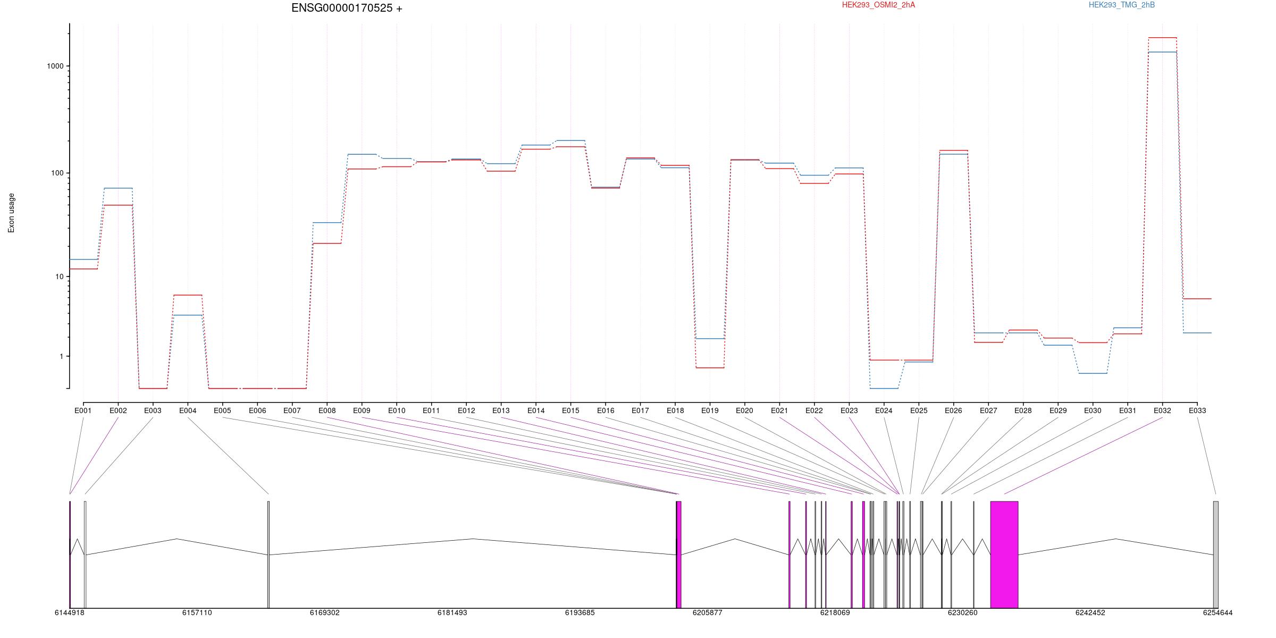The width and height of the screenshot is (1276, 638).
Task: Click exon label E024
Action: click(884, 410)
